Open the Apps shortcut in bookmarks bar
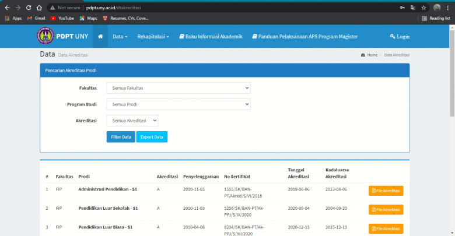Viewport: 455px width, 236px height. pyautogui.click(x=13, y=18)
